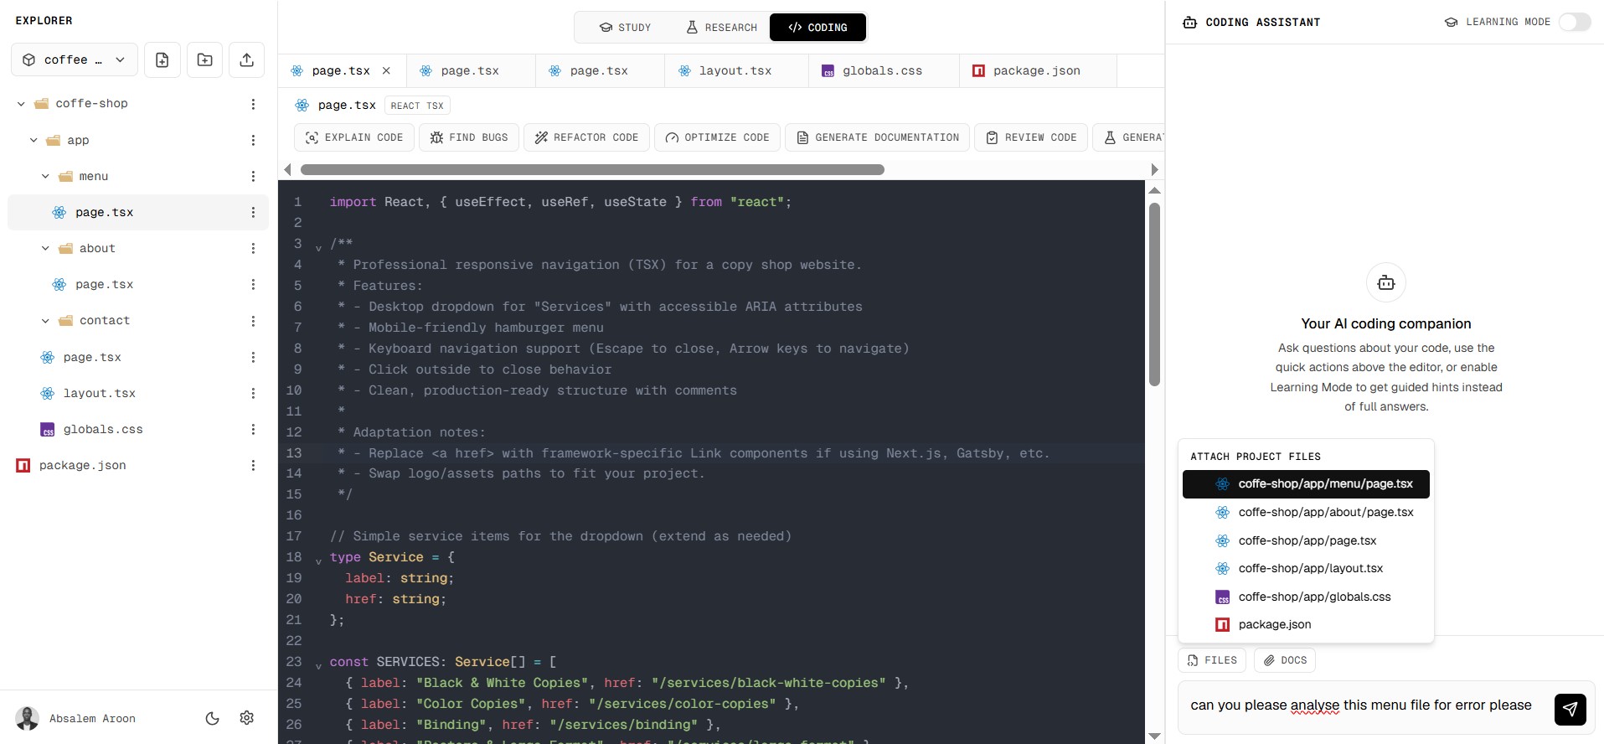Click the Explain Code button
Screen dimensions: 1604x744
[354, 137]
